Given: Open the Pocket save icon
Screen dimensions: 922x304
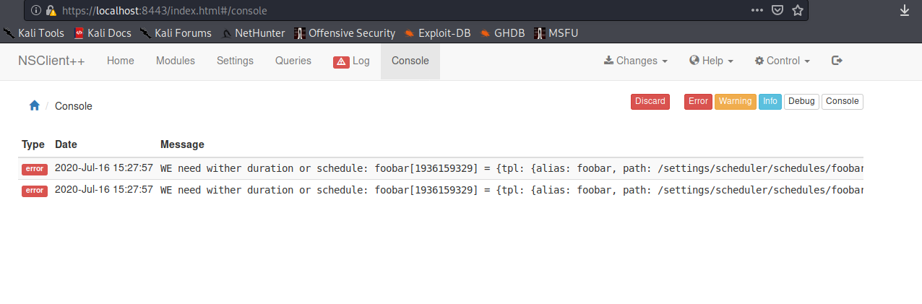Looking at the screenshot, I should click(x=777, y=11).
